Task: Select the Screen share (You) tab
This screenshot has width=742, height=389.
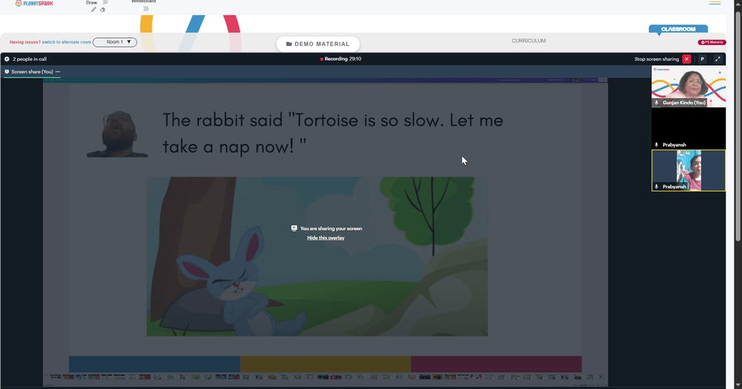Action: tap(32, 72)
